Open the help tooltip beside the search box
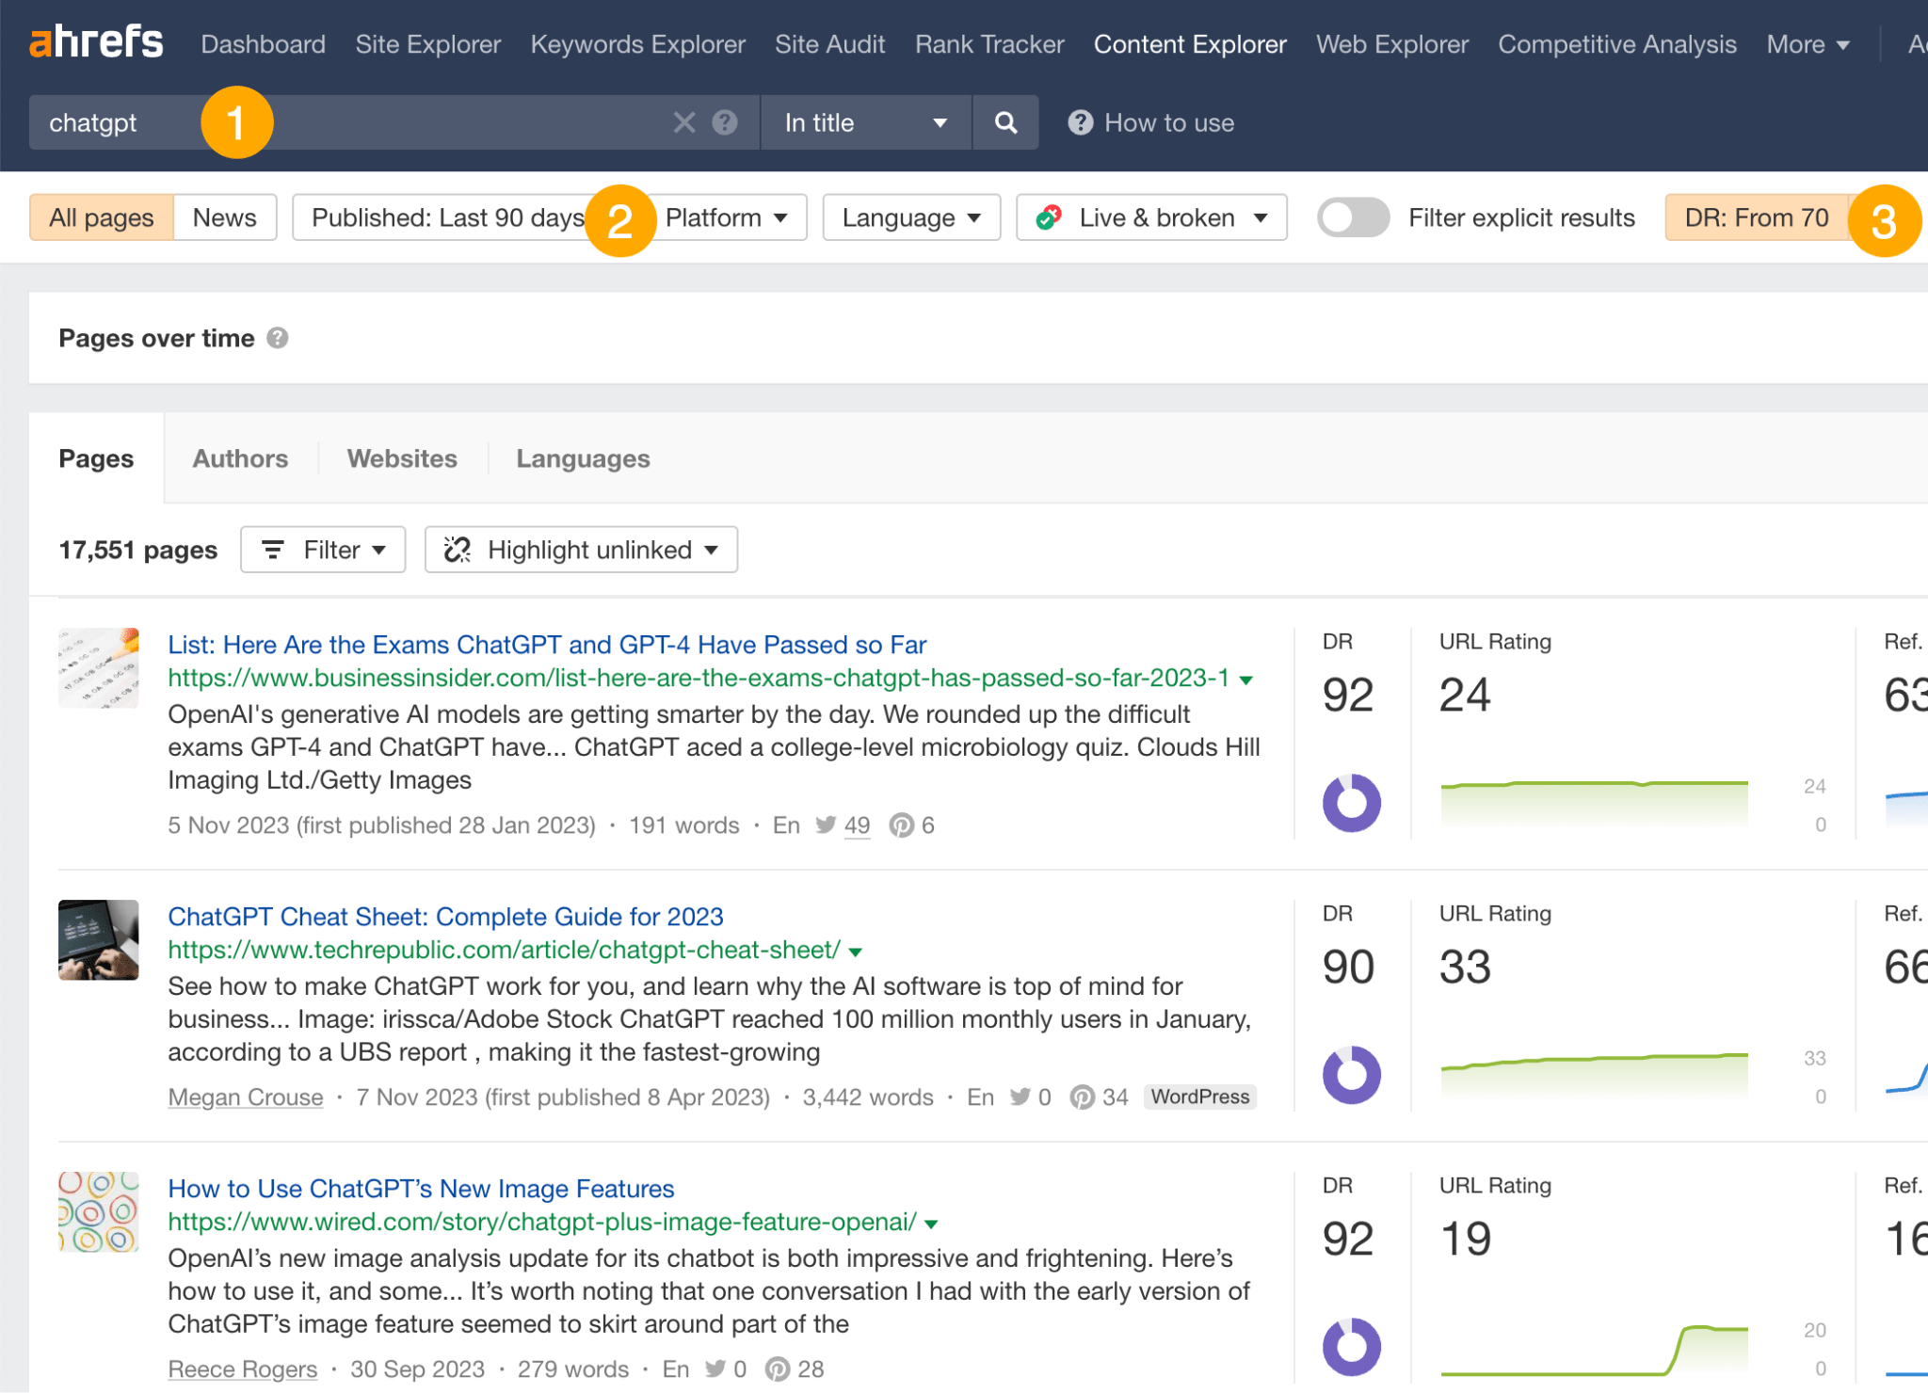 click(x=724, y=121)
